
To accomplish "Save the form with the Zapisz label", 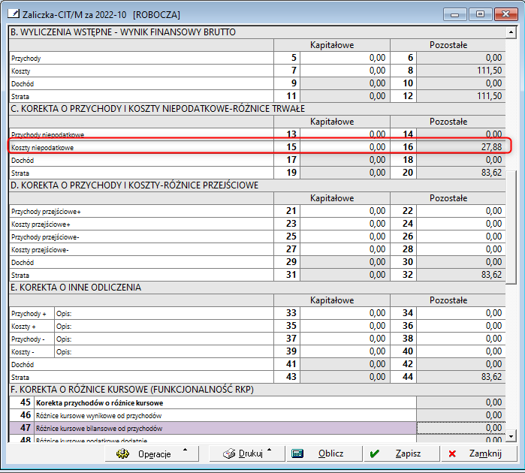I will coord(408,453).
